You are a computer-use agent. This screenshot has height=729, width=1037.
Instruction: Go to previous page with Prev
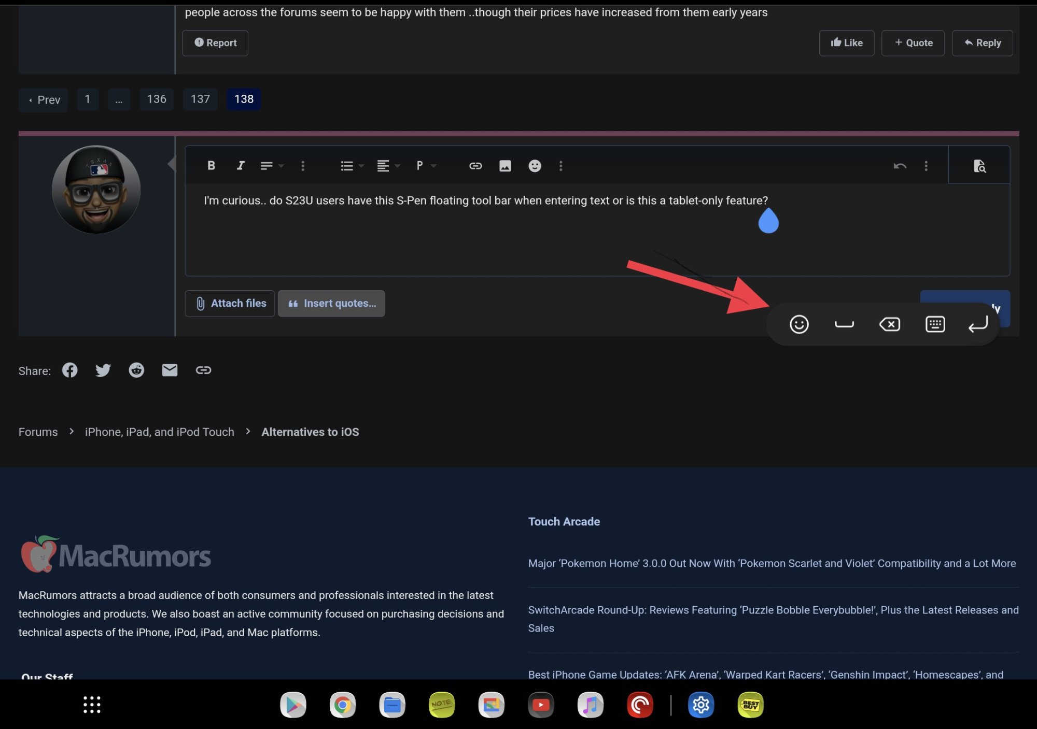44,99
